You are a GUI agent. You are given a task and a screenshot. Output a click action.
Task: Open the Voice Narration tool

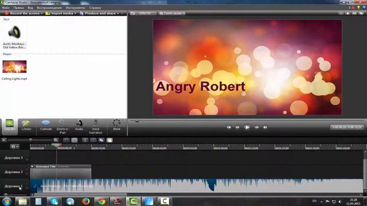96,127
